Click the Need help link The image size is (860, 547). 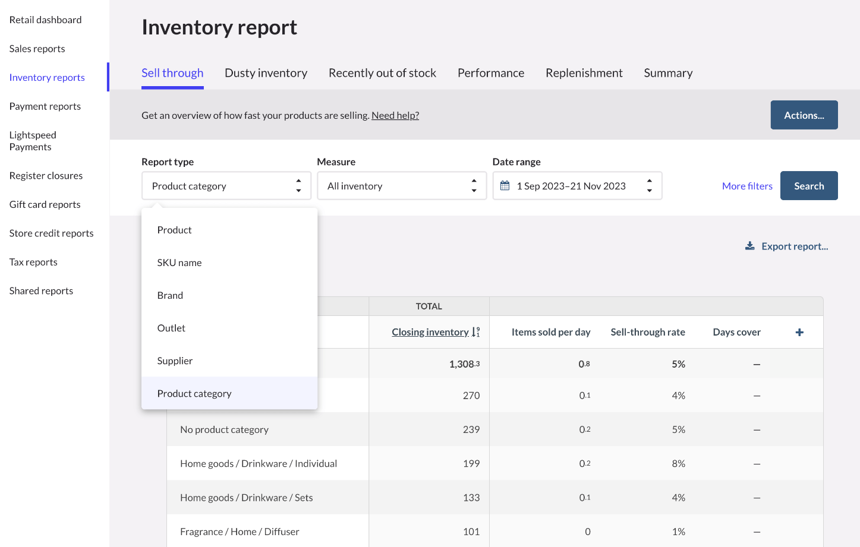[x=395, y=115]
